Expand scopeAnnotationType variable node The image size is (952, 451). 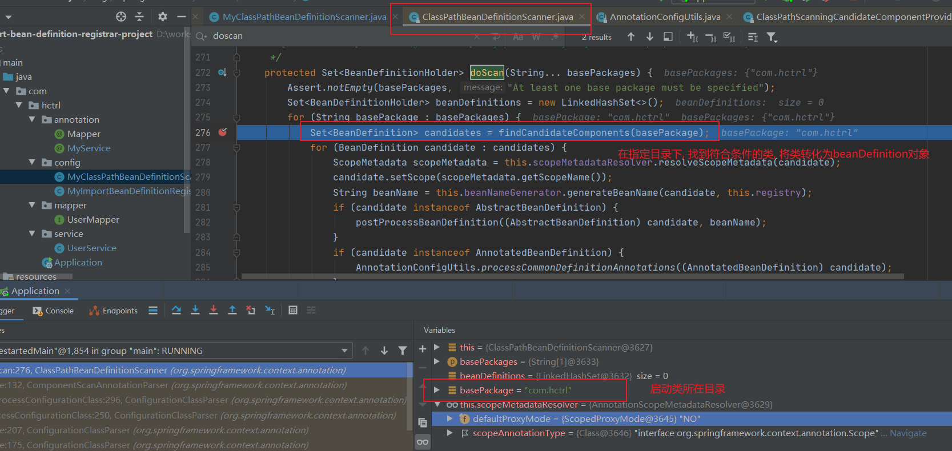tap(450, 433)
